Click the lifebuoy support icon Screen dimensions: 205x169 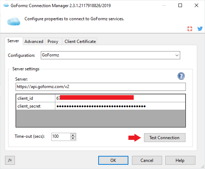[190, 29]
